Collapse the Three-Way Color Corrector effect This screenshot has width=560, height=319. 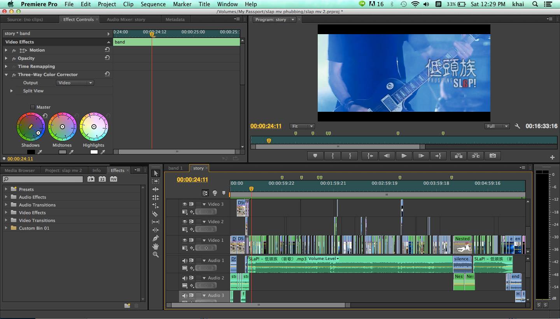pyautogui.click(x=6, y=75)
